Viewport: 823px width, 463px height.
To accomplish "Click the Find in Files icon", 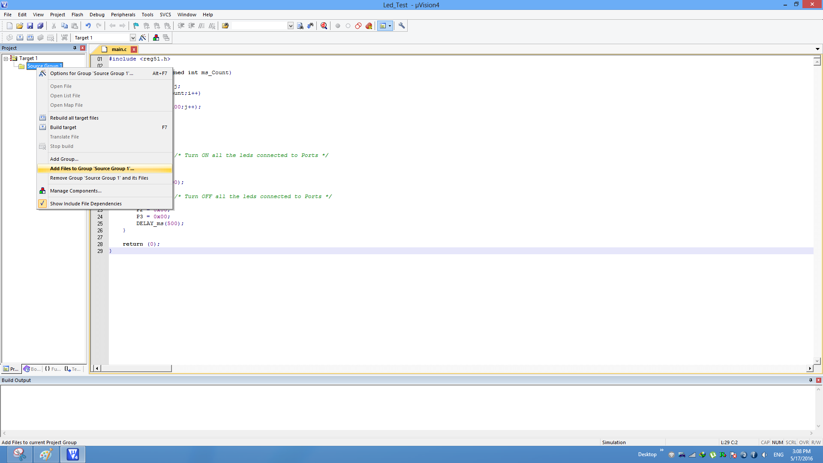I will point(225,26).
